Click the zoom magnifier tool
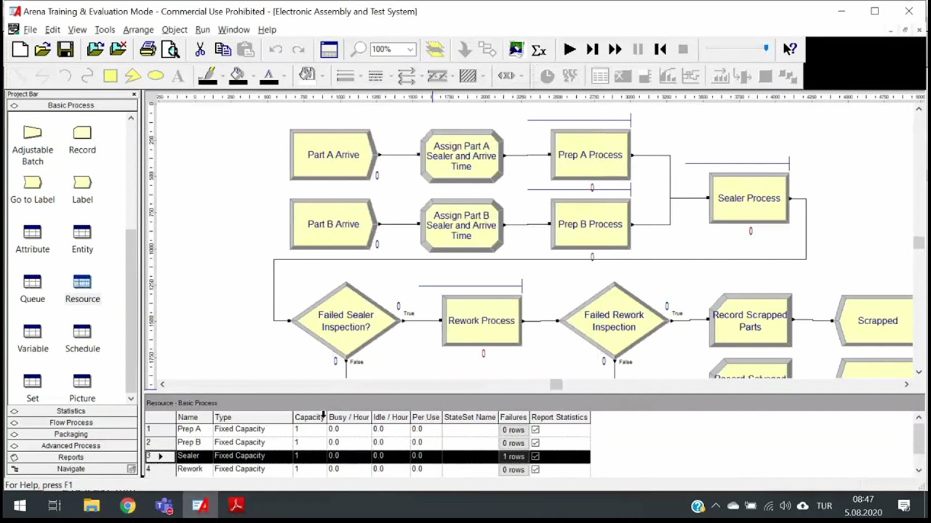Screen dimensions: 931x523 (x=359, y=49)
